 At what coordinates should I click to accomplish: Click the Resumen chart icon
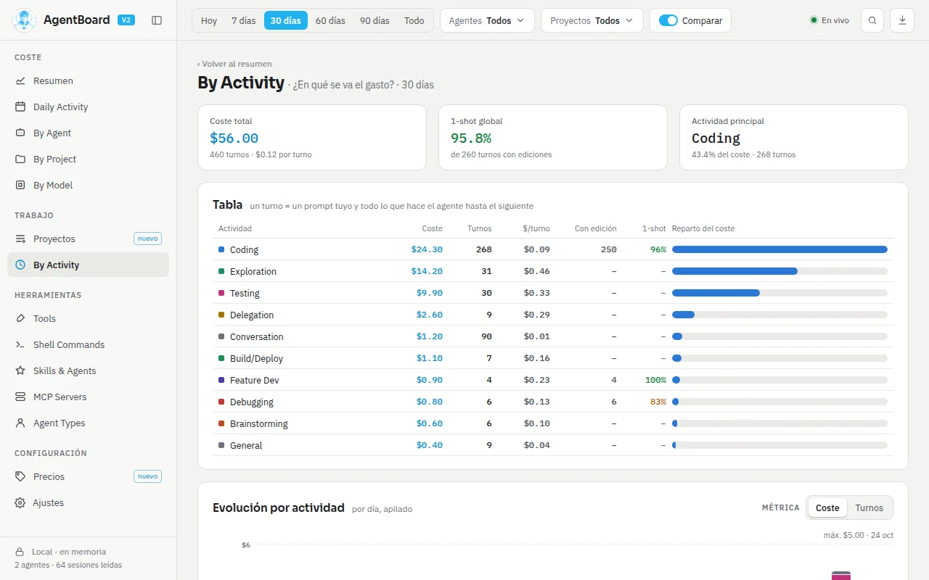[20, 81]
